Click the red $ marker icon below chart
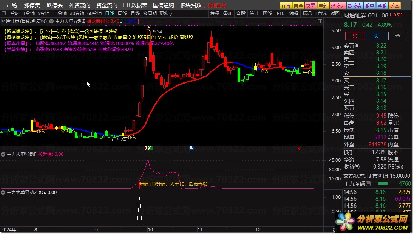The width and height of the screenshot is (414, 234). tap(299, 149)
